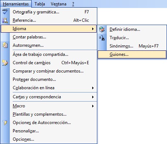Click the Opciones de Autocorrección lightning icon

[5, 123]
